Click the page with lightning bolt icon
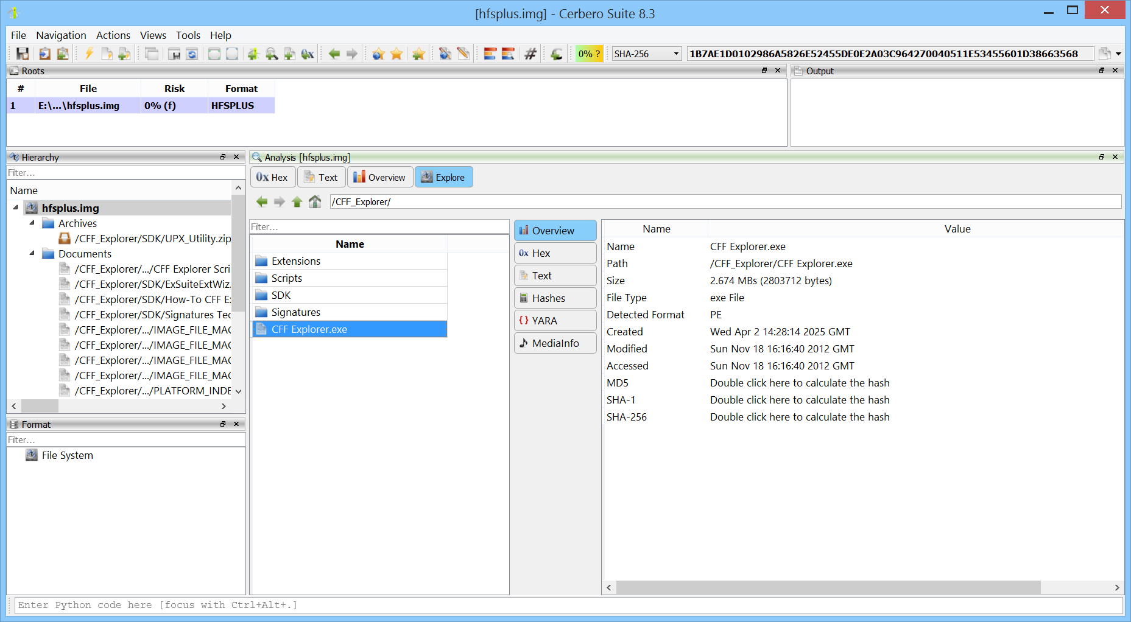This screenshot has width=1131, height=622. (107, 54)
